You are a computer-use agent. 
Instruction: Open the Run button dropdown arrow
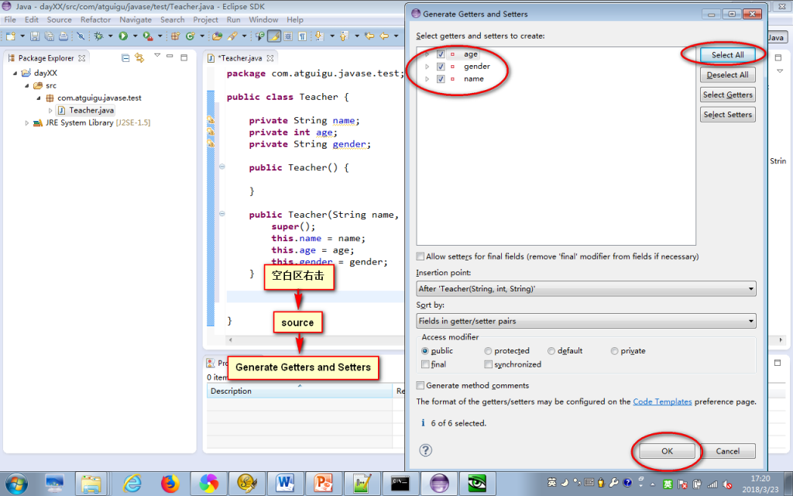[x=135, y=36]
